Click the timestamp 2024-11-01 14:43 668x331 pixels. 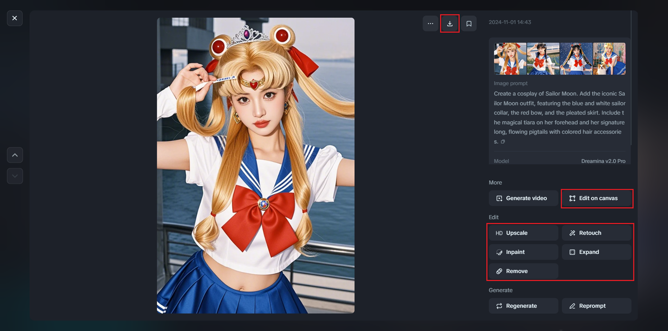pyautogui.click(x=510, y=22)
